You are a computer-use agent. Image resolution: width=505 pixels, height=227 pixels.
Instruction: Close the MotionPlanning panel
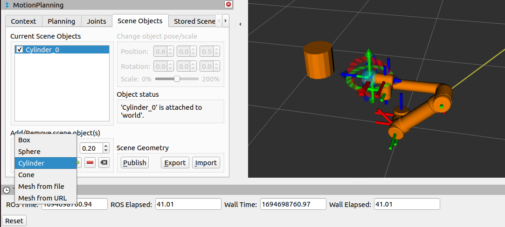(x=228, y=5)
